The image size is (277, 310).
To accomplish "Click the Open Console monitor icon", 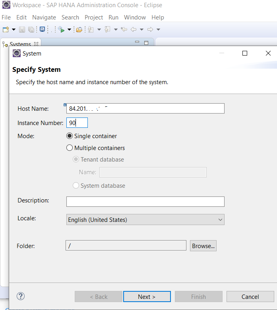I will (x=42, y=29).
